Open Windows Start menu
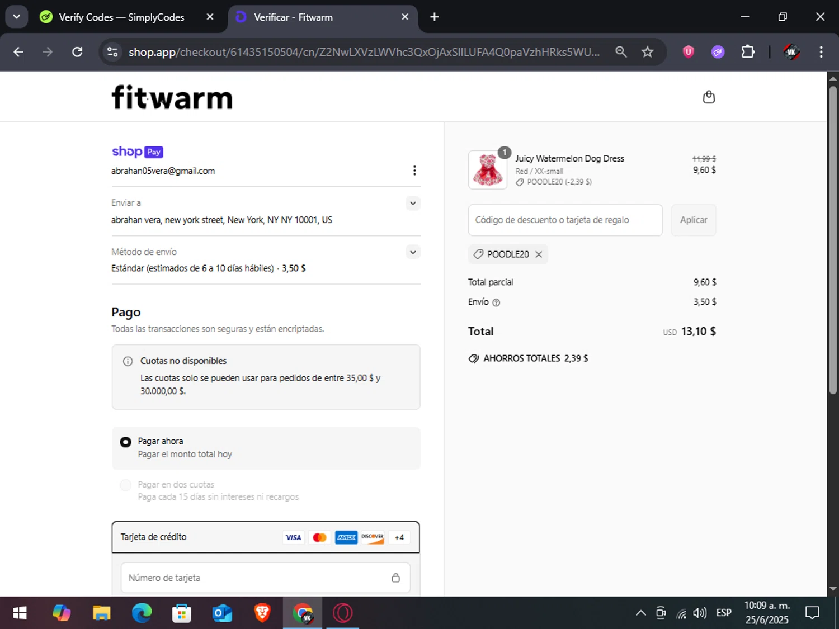The height and width of the screenshot is (629, 839). pos(20,613)
